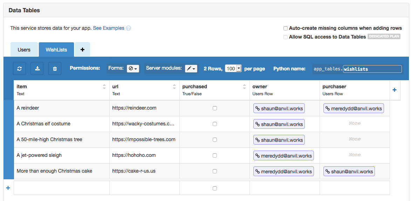Tick purchased checkbox for A reindeer
The image size is (411, 201).
[215, 108]
